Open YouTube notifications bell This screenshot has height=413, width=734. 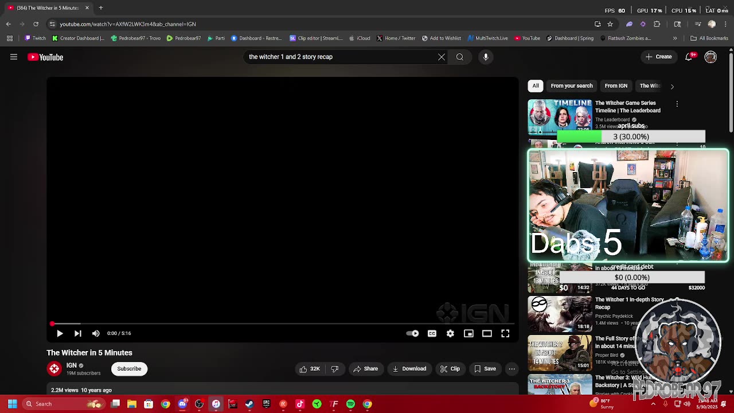click(689, 57)
